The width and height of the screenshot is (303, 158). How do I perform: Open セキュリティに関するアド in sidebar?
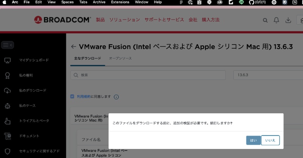(39, 151)
